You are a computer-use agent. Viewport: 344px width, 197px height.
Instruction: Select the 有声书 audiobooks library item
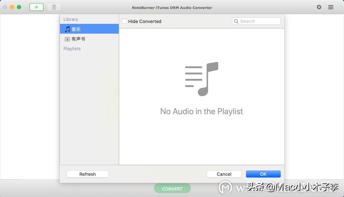[89, 39]
